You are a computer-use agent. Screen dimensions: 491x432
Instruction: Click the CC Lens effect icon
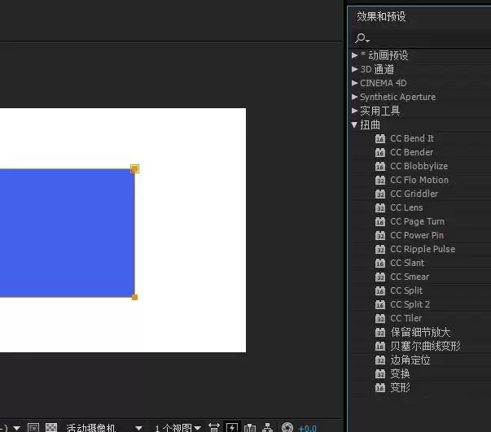pos(380,207)
